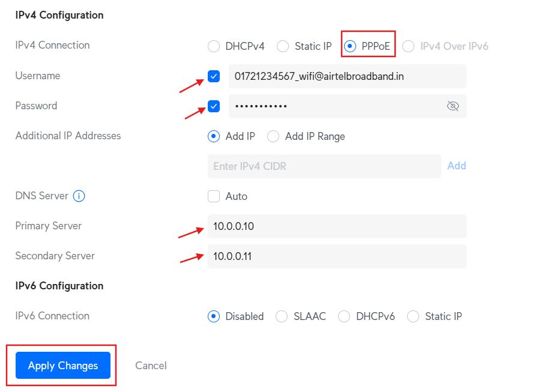Select DHCPv4 connection radio button

(x=214, y=46)
